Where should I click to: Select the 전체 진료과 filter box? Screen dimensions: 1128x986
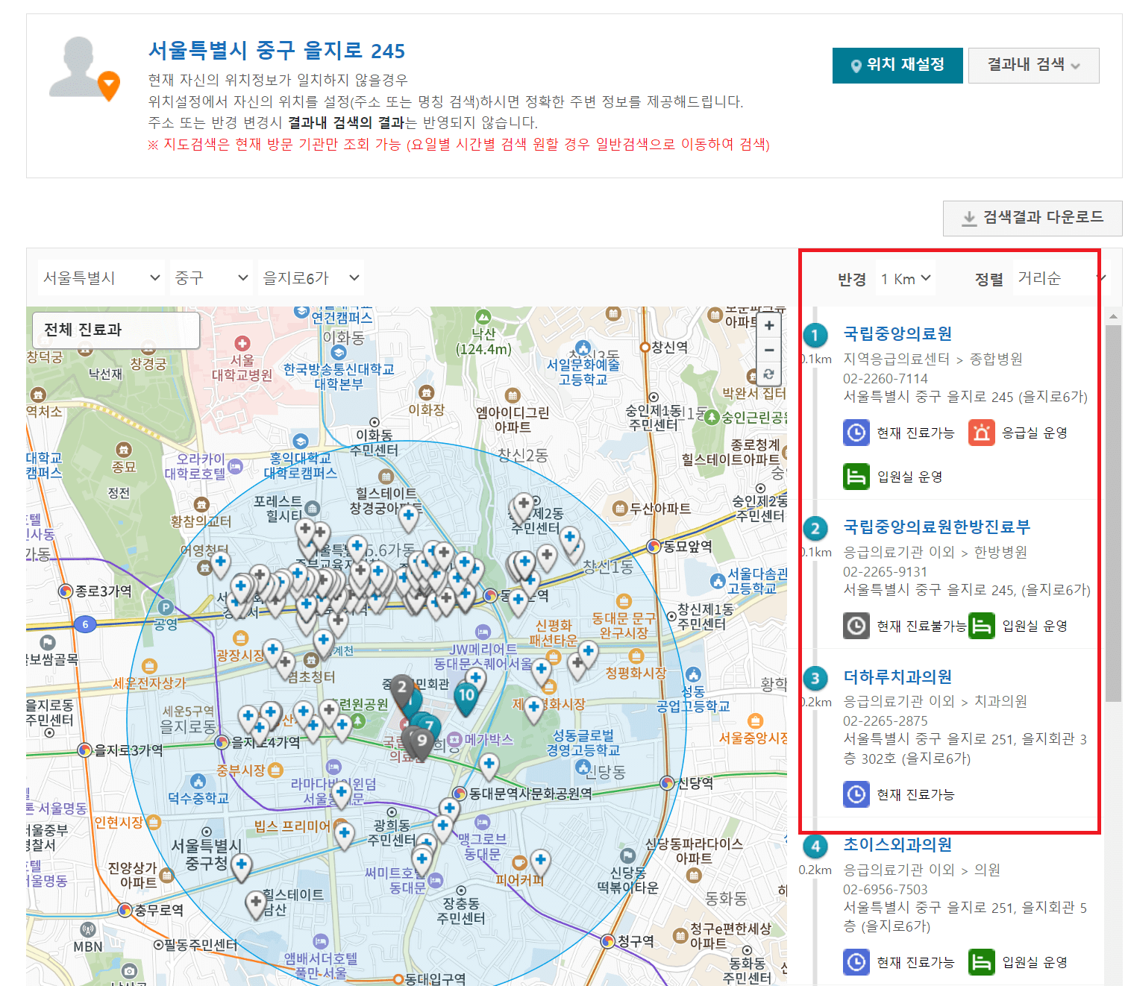(116, 330)
